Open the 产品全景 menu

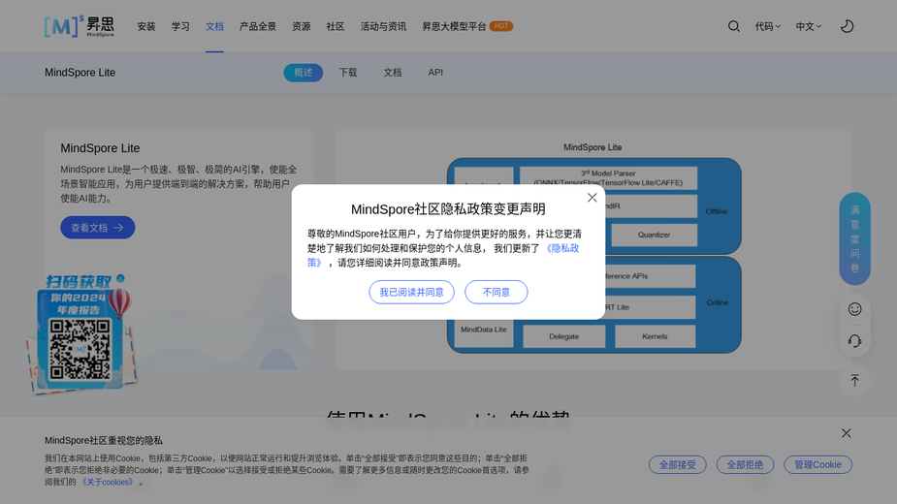click(x=257, y=26)
